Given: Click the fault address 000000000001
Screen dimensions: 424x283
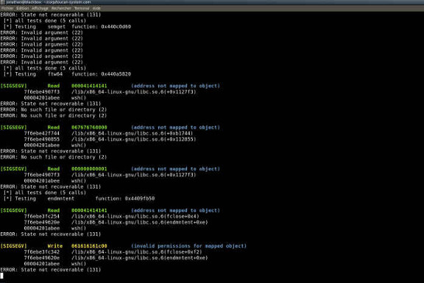Looking at the screenshot, I should tap(89, 169).
